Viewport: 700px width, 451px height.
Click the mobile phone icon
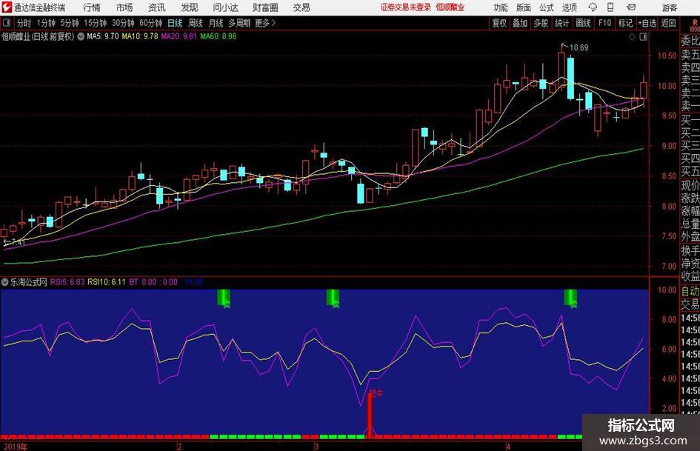(610, 7)
